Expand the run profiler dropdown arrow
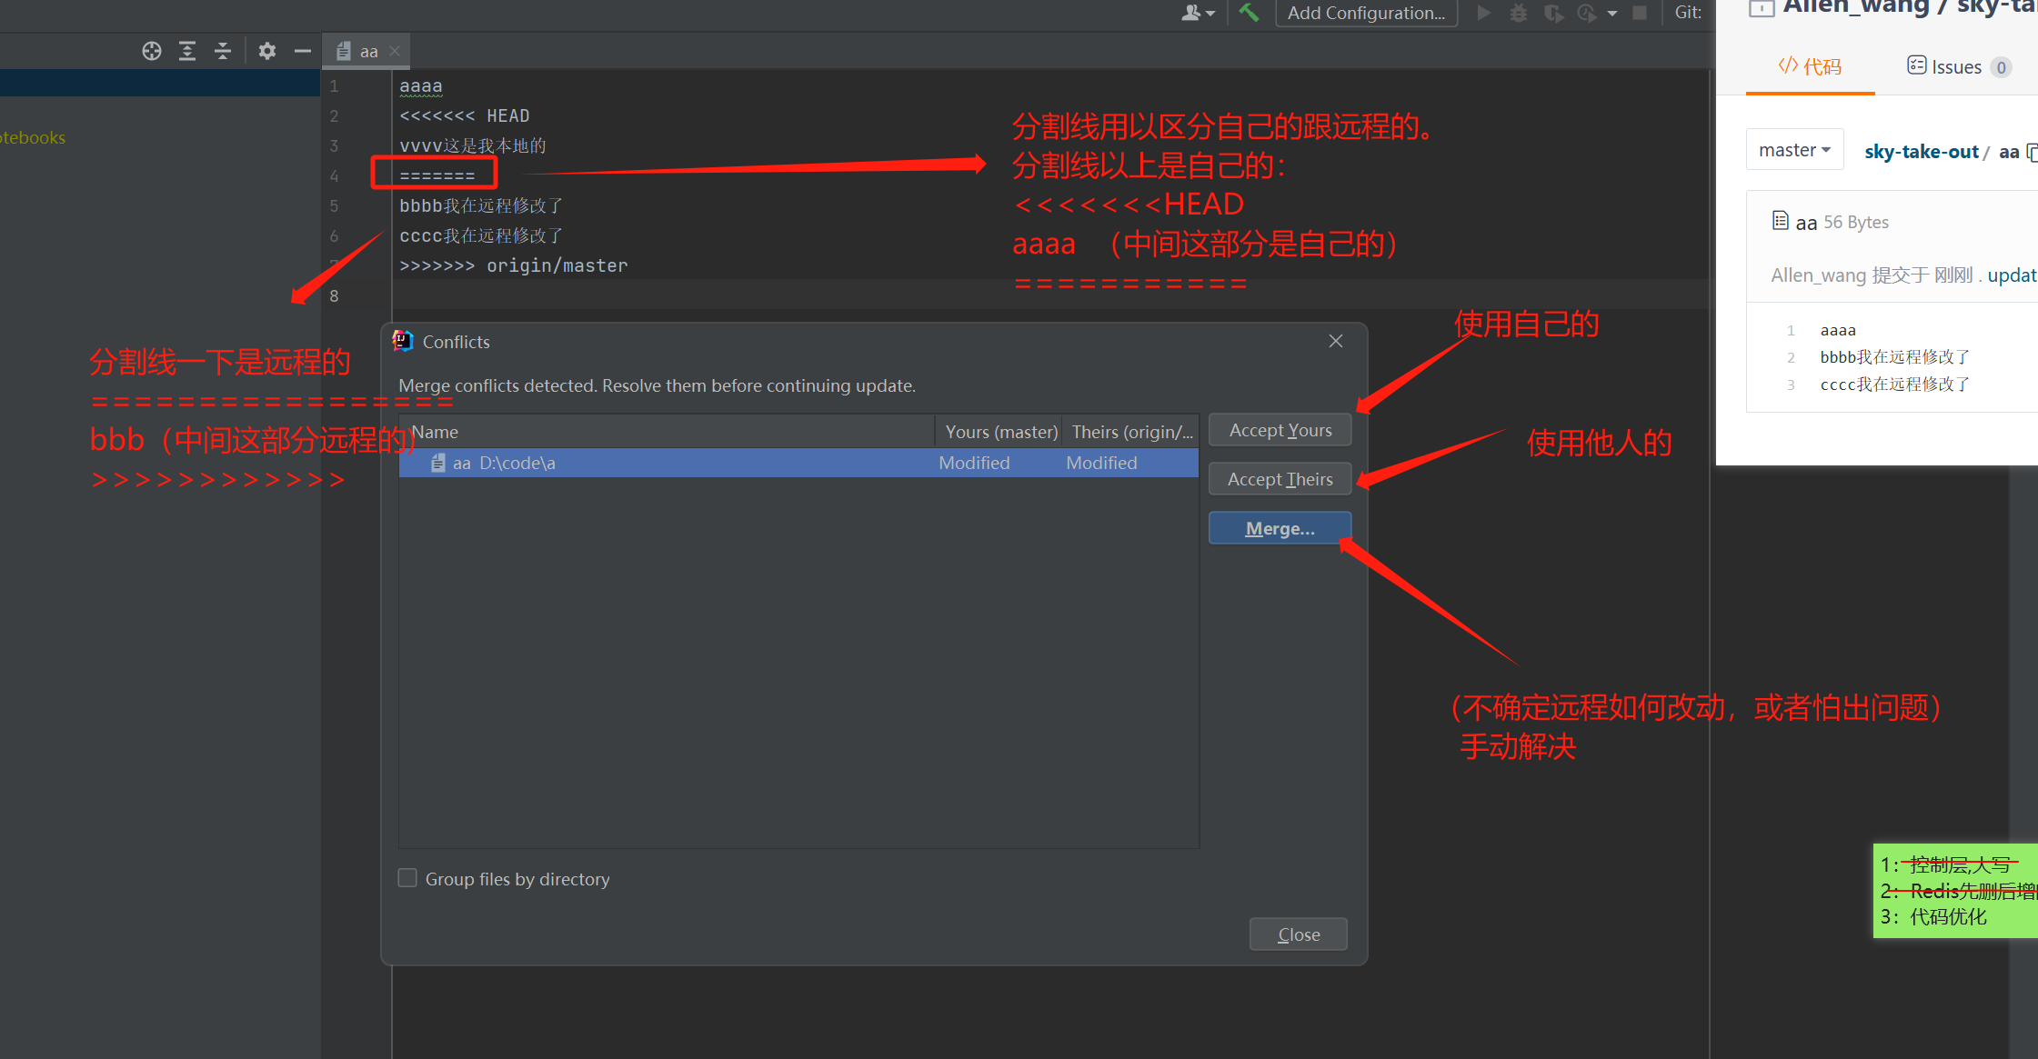Viewport: 2038px width, 1059px height. point(1612,13)
